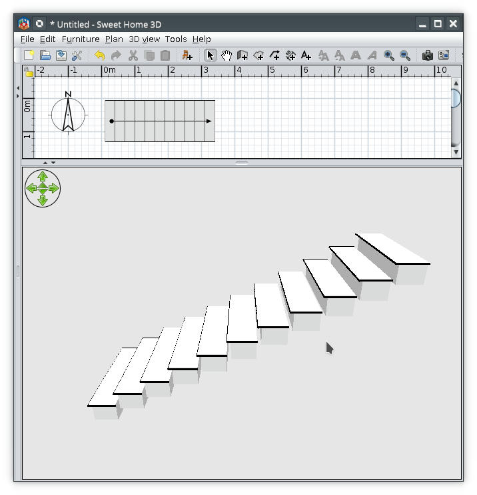Decrease the text size
Image resolution: width=477 pixels, height=495 pixels.
click(340, 55)
